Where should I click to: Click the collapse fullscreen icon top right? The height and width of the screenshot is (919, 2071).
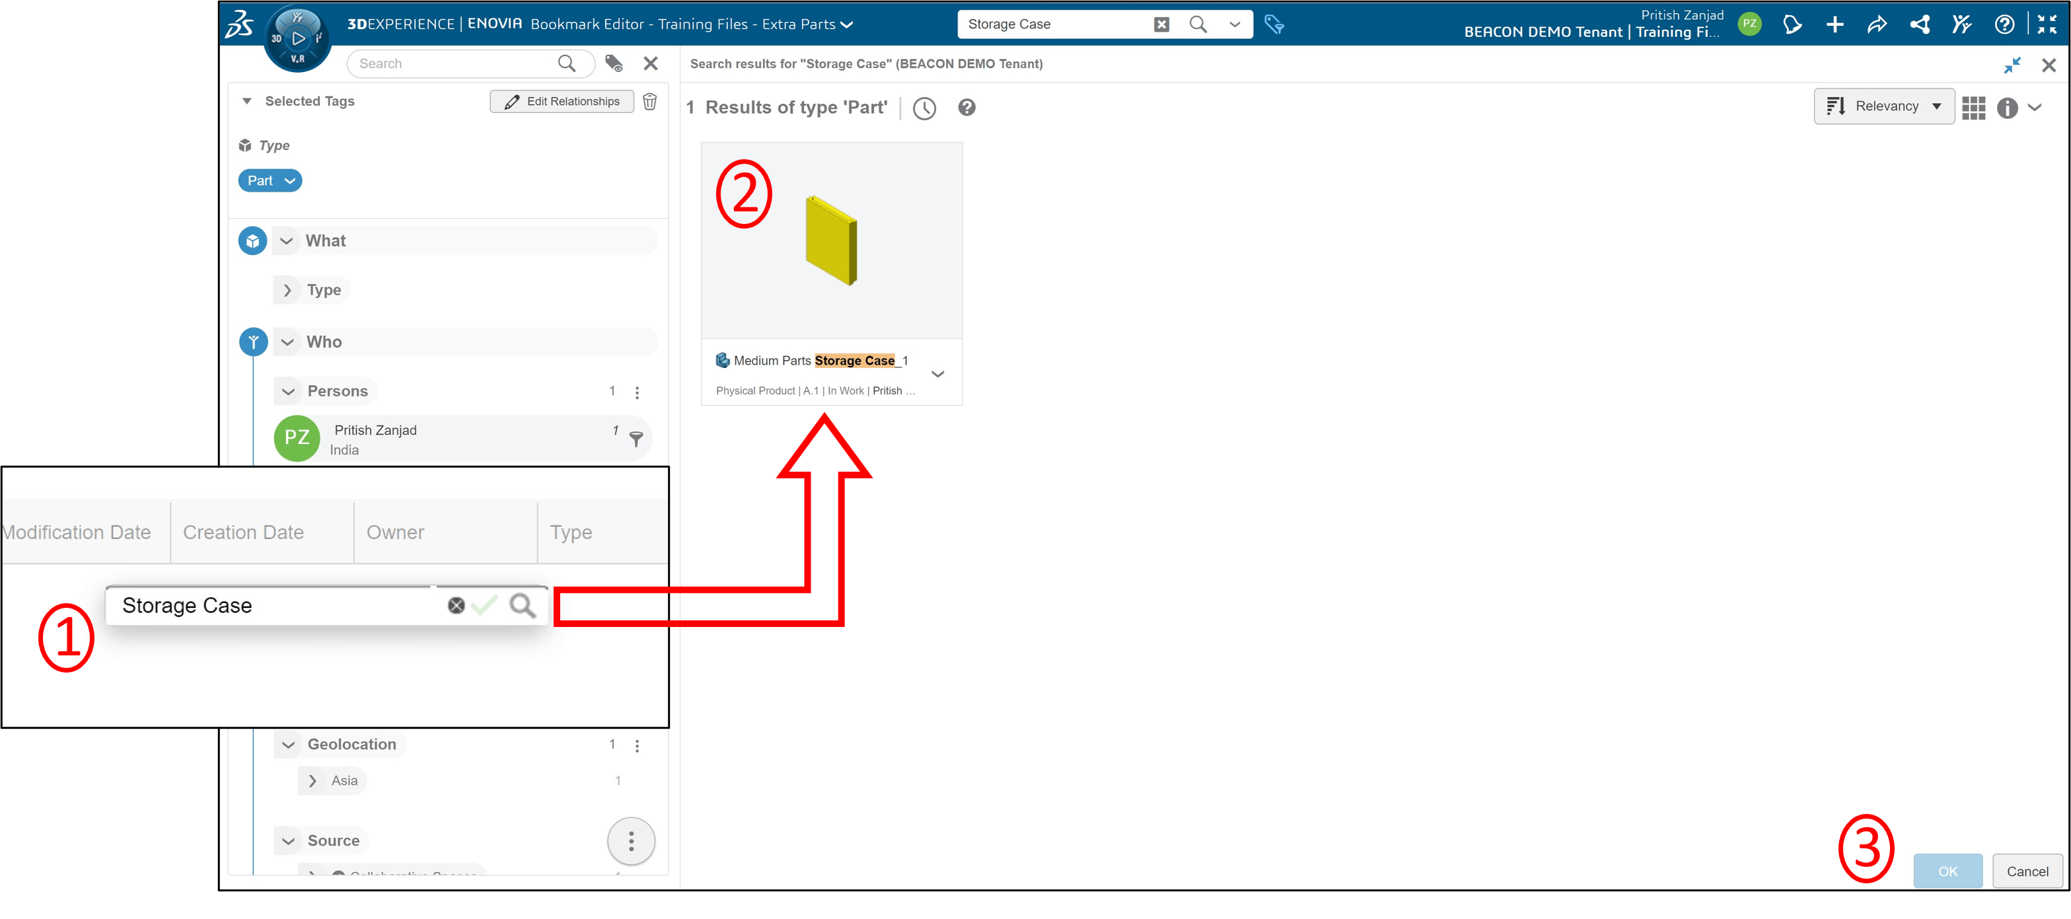click(x=2047, y=25)
